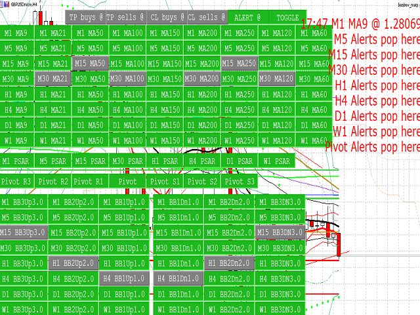Select the W1 MA120 button
Screen dimensions: 420x315
276,140
